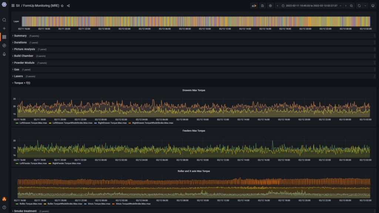Toggle LeftDrawer.Torque.Max.max series in legend
Screen dimensions: 379x213
point(34,123)
